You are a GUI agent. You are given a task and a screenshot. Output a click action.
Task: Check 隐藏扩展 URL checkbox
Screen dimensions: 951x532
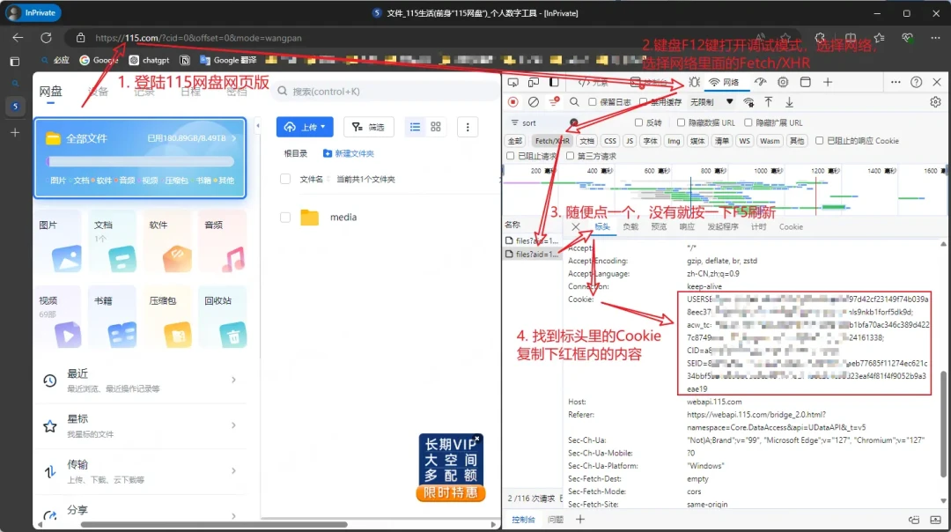[748, 122]
